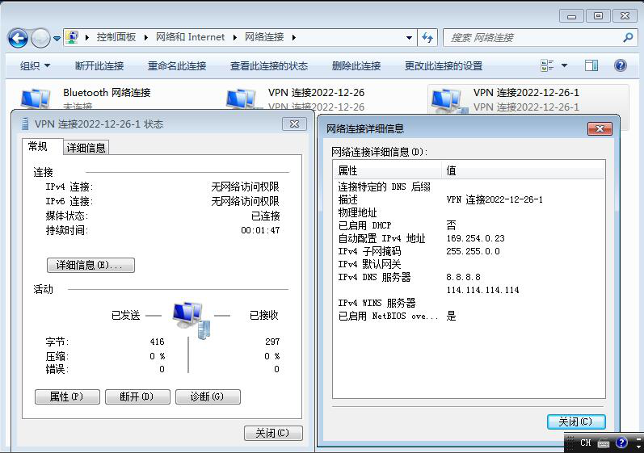Expand arrow after 控制面板 breadcrumb
The width and height of the screenshot is (644, 453).
(145, 38)
